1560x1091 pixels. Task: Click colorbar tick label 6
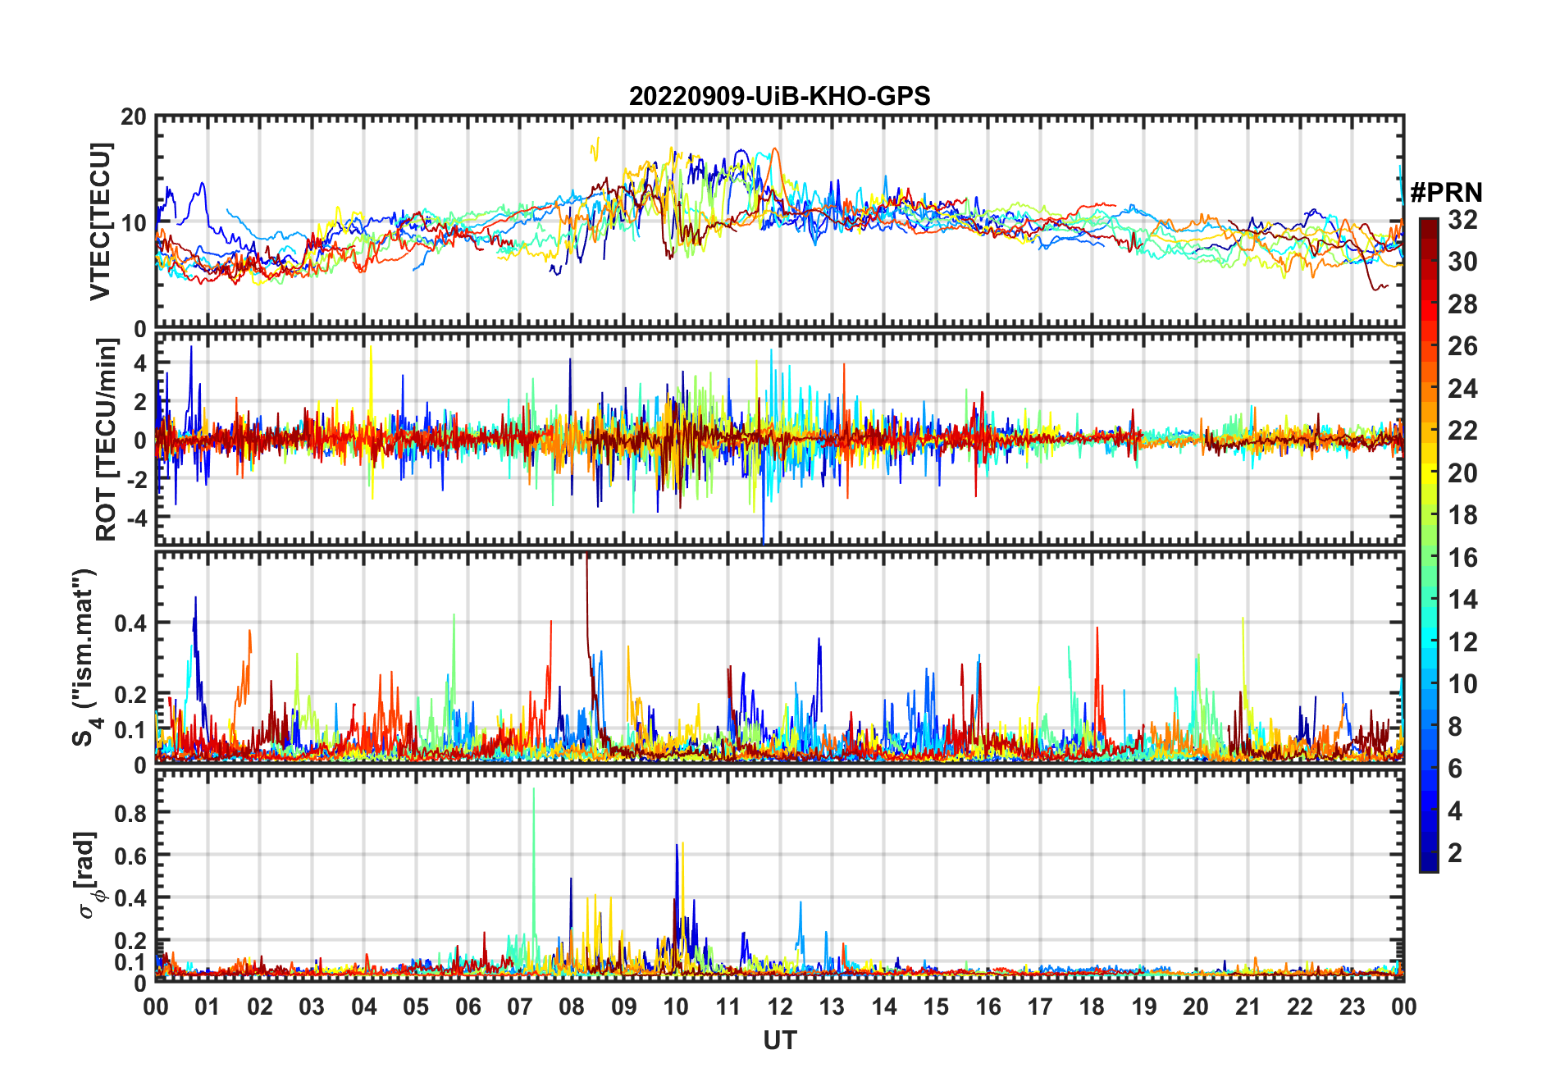click(1455, 769)
